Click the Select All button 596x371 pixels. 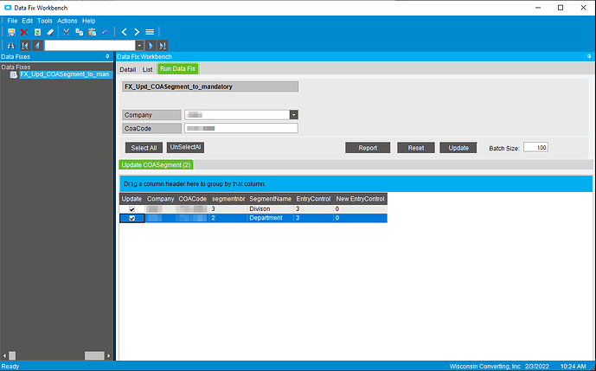coord(144,148)
